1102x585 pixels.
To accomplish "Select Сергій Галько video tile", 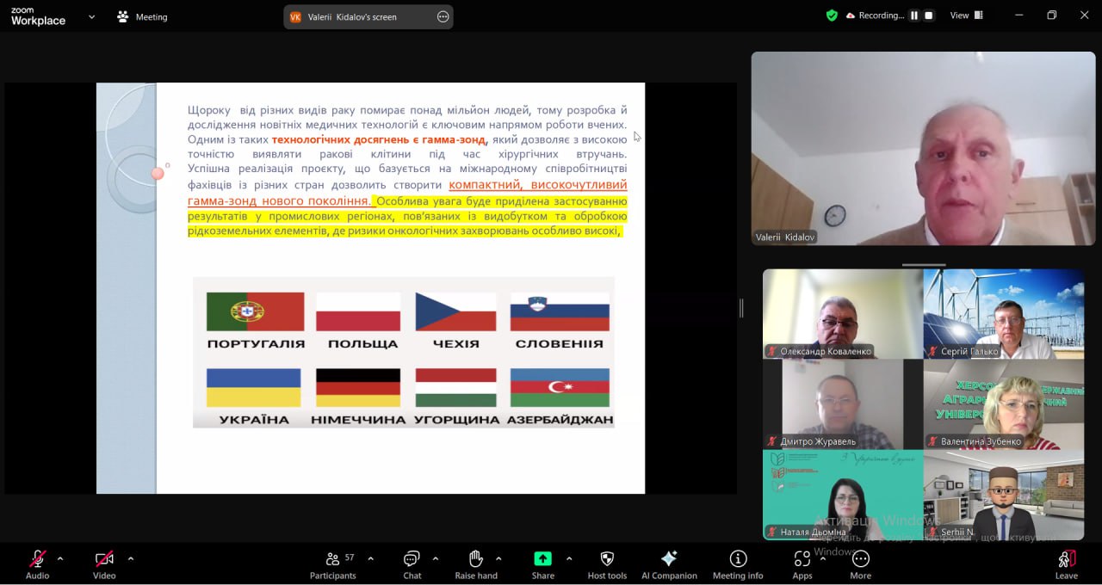I will click(x=1004, y=313).
